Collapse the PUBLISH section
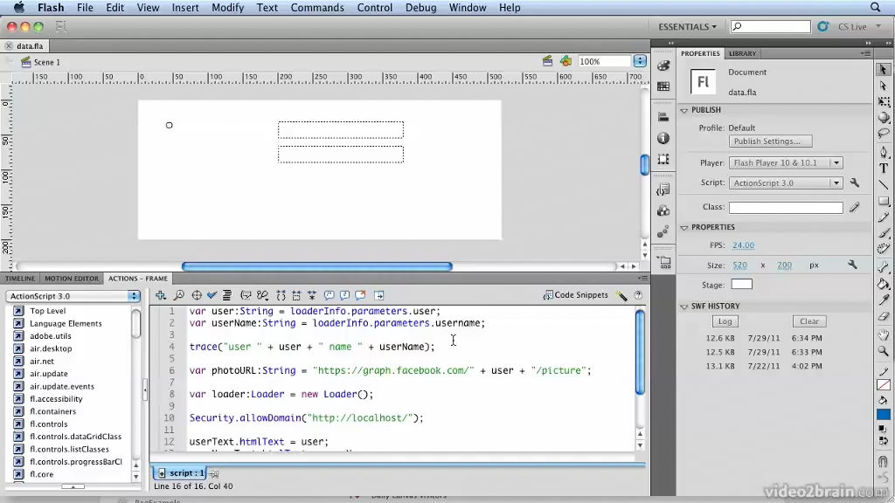Image resolution: width=895 pixels, height=503 pixels. (x=684, y=110)
